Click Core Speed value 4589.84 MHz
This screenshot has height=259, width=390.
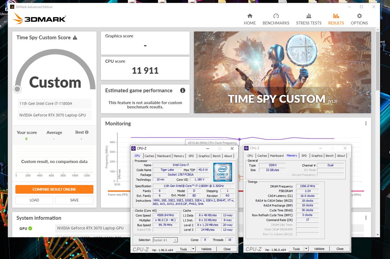click(x=165, y=215)
